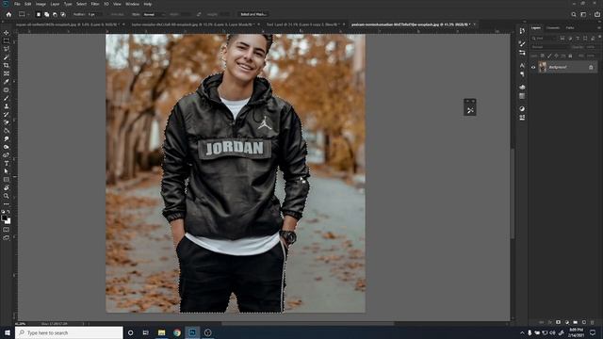Open the Select menu

81,4
